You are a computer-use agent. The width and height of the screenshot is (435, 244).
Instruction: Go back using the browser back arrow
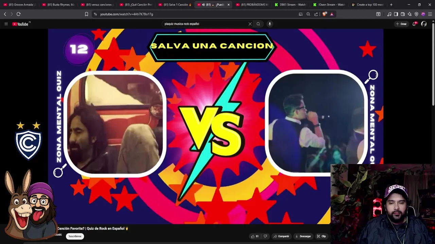5,14
